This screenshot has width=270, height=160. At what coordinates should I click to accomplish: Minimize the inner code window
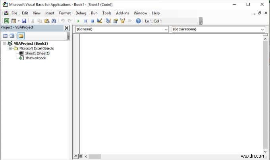click(x=255, y=13)
